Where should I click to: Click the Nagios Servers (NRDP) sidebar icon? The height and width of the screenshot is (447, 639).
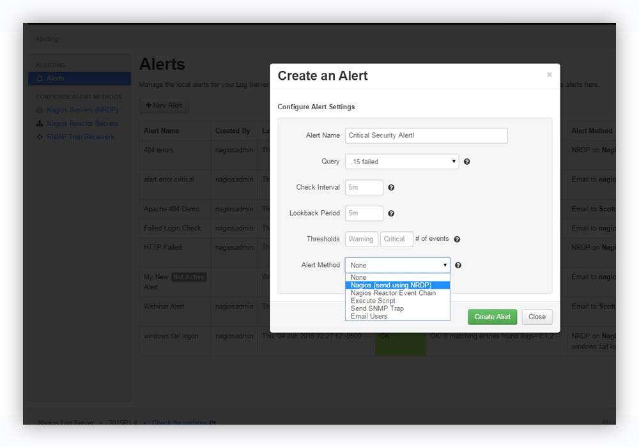tap(40, 110)
